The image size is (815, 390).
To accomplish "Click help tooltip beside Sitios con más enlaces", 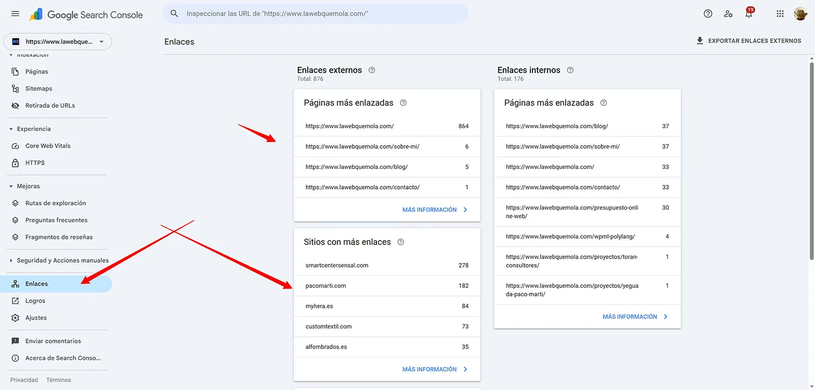I will click(x=400, y=242).
